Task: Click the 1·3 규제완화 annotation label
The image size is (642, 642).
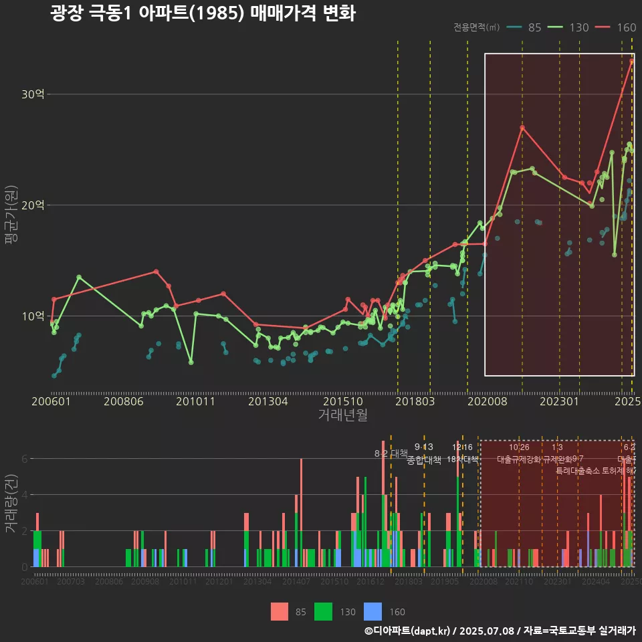Action: 557,453
